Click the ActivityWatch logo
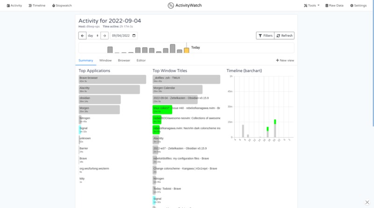This screenshot has height=208, width=374. point(185,5)
